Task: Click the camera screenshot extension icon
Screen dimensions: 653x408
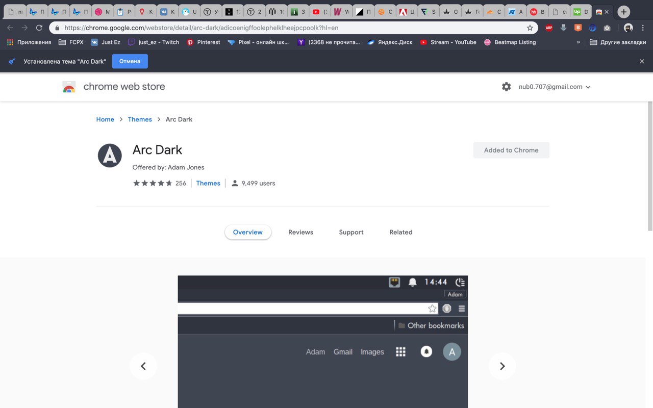Action: click(x=607, y=28)
